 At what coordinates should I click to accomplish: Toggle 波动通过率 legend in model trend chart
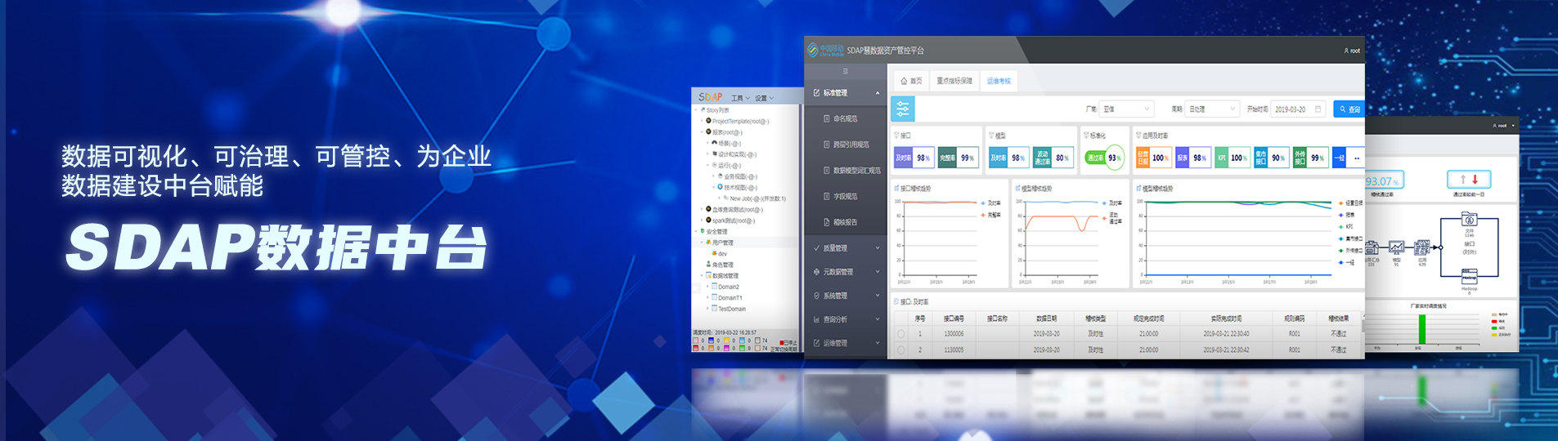[x=1111, y=218]
